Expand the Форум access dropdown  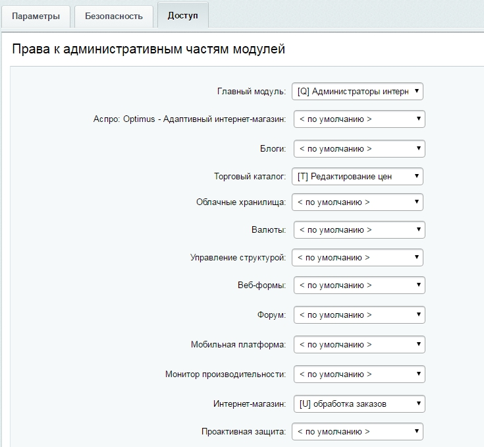[x=360, y=314]
